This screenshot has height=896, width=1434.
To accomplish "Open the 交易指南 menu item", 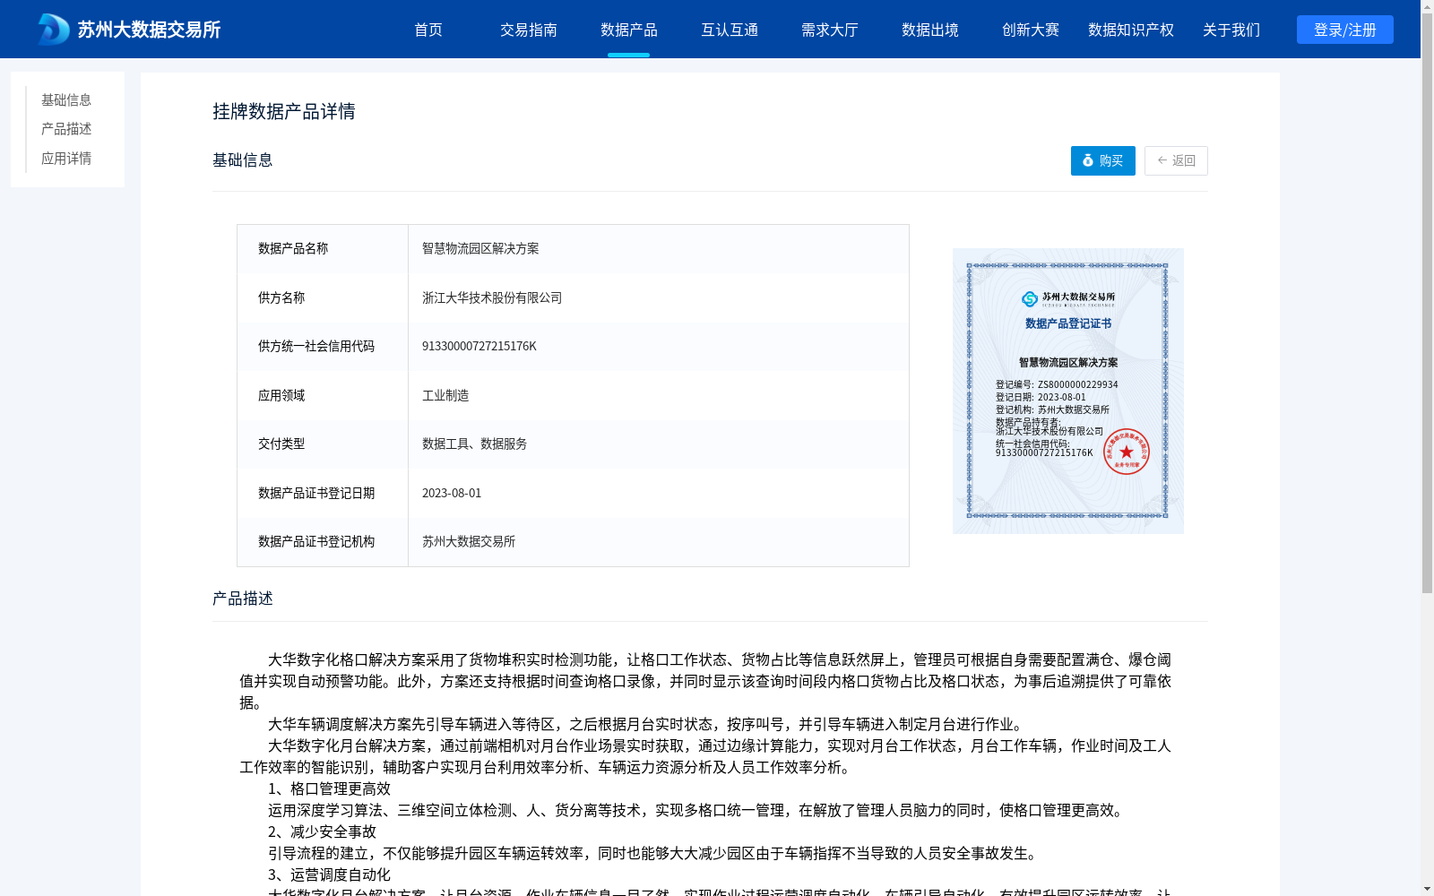I will pyautogui.click(x=529, y=30).
